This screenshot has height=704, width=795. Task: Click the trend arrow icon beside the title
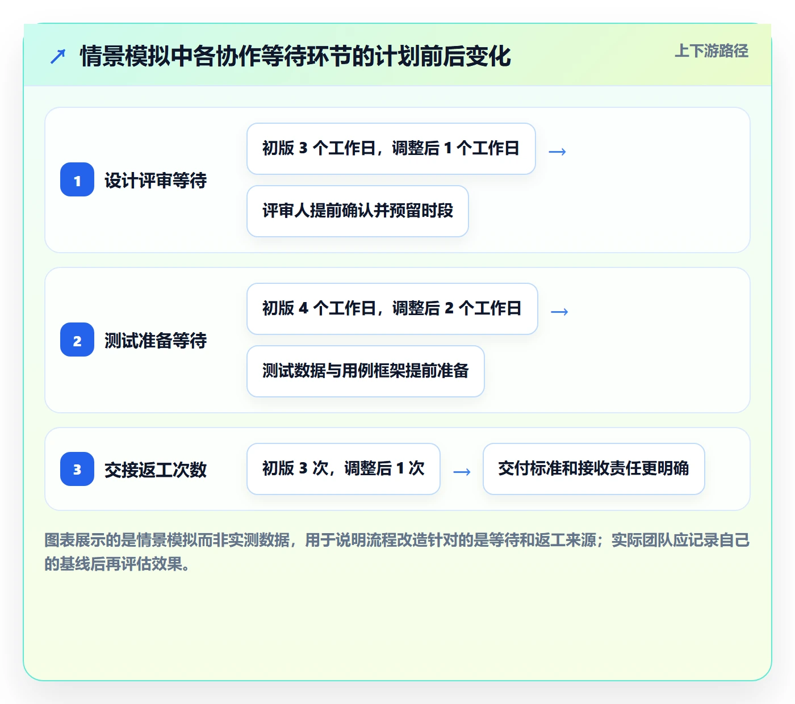[x=58, y=56]
